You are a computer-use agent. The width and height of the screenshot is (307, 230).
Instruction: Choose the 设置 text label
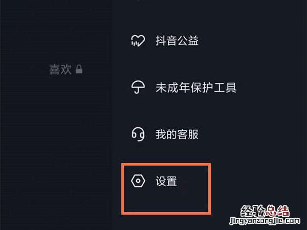click(166, 181)
